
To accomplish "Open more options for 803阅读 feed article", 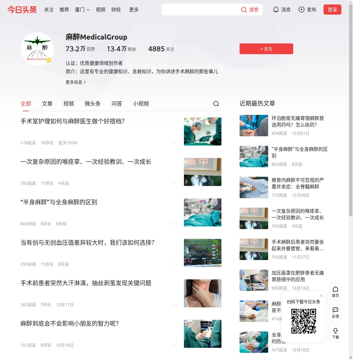I will [x=175, y=224].
